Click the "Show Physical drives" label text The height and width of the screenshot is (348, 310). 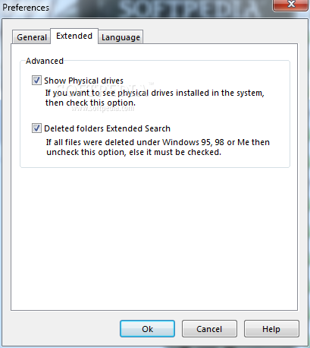coord(83,81)
